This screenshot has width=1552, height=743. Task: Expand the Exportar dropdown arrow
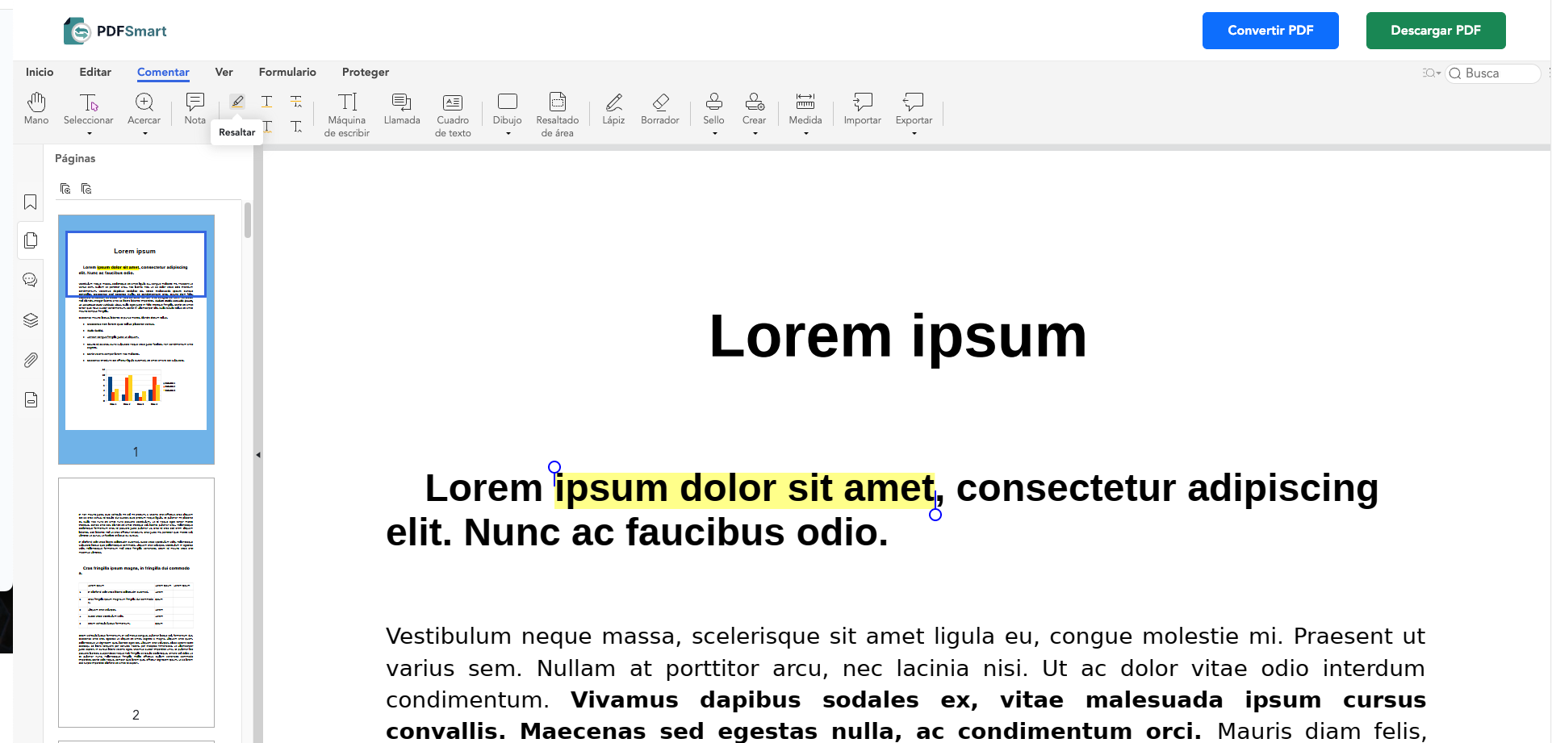point(914,134)
